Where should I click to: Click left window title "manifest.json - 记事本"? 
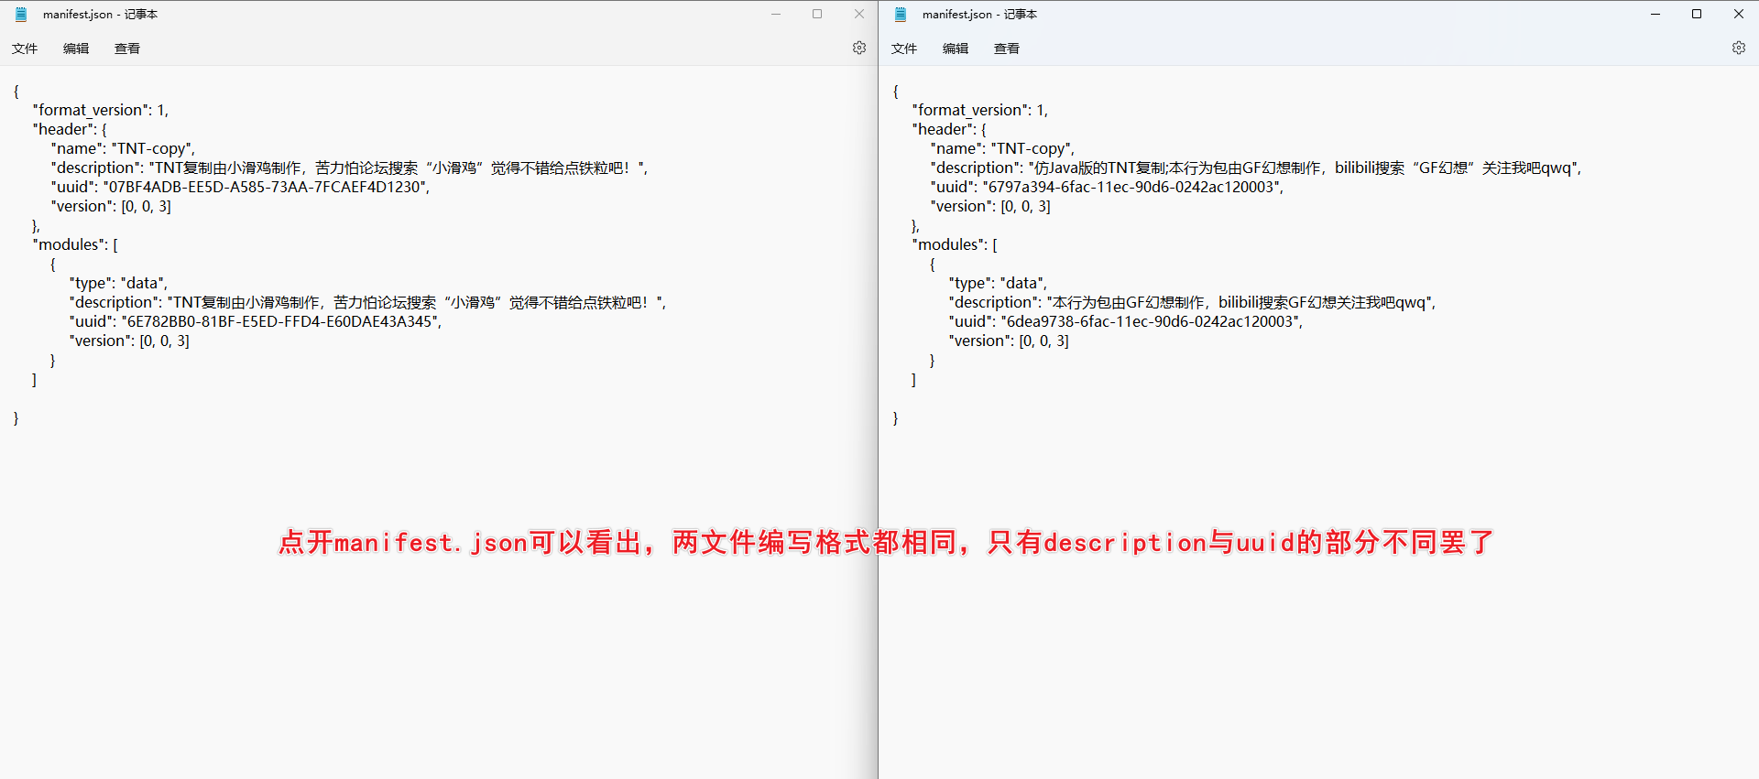pyautogui.click(x=100, y=15)
